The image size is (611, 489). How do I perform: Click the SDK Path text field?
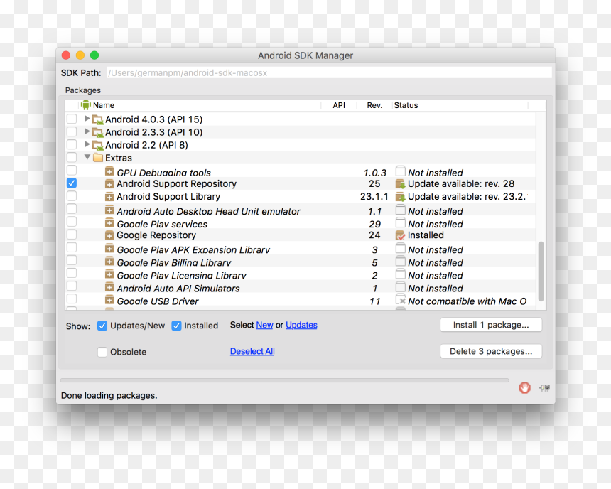pyautogui.click(x=329, y=73)
